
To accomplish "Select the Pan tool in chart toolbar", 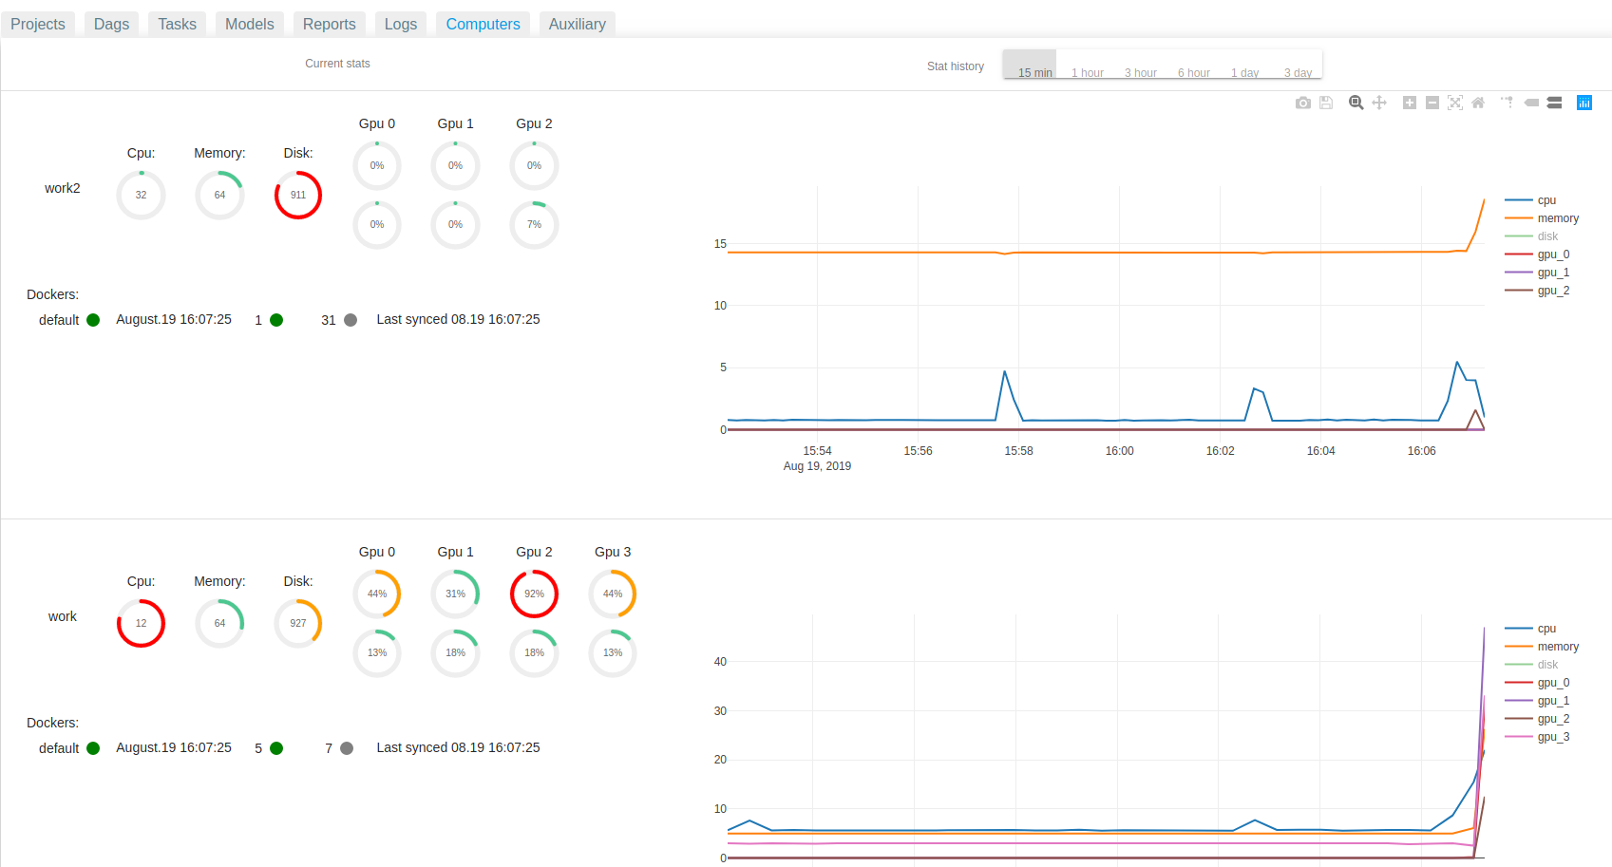I will coord(1379,103).
